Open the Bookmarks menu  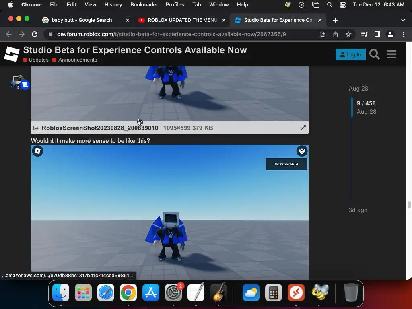(x=144, y=5)
